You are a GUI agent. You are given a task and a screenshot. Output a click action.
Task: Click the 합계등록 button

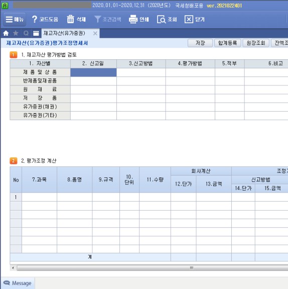(227, 43)
